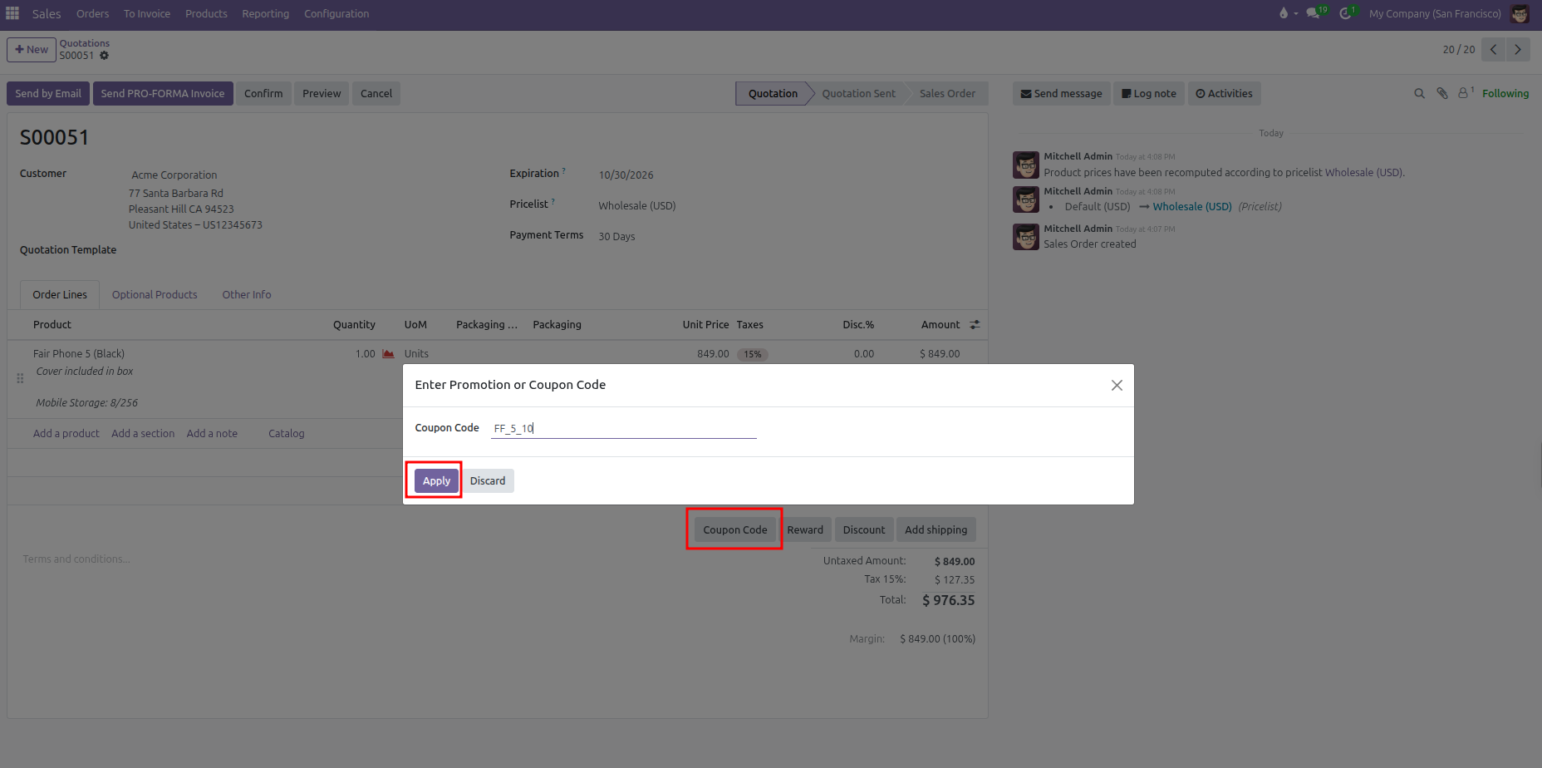Click Log note button
The height and width of the screenshot is (768, 1542).
(1149, 94)
